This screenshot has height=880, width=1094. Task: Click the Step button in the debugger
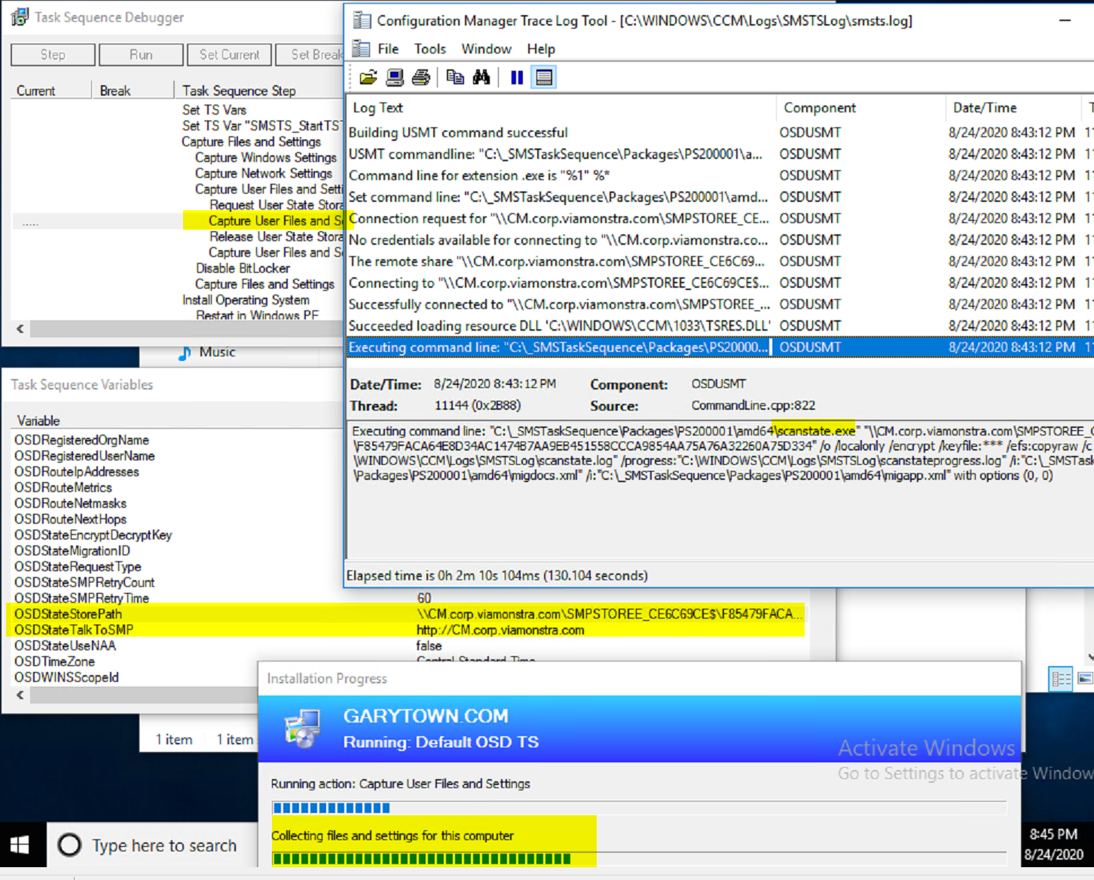click(x=53, y=55)
